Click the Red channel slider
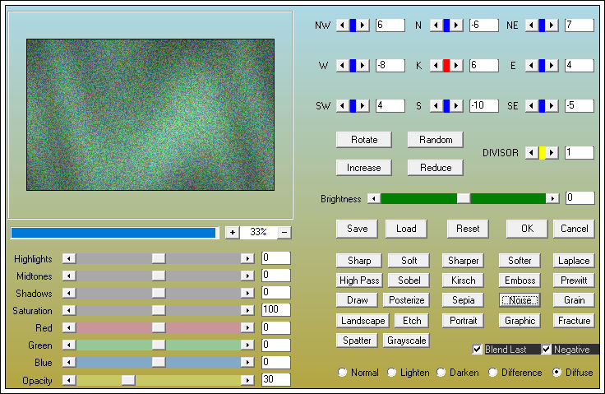 click(x=159, y=327)
